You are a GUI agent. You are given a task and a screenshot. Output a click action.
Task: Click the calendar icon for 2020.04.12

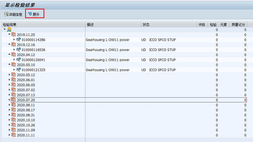(x=14, y=55)
